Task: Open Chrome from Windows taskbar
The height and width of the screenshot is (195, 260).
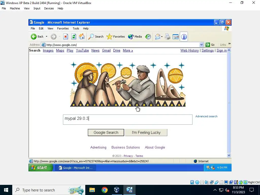Action: (104, 190)
